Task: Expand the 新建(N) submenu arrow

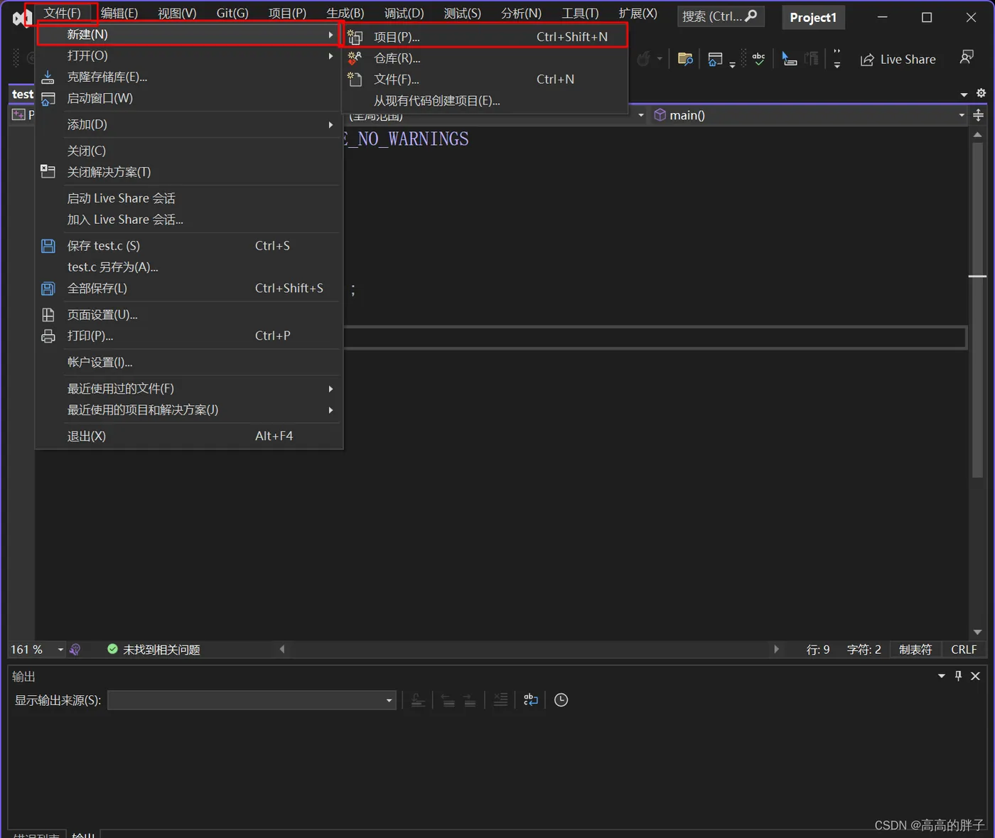Action: [x=330, y=34]
